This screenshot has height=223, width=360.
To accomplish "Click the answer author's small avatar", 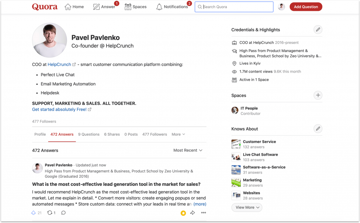I will (x=37, y=168).
